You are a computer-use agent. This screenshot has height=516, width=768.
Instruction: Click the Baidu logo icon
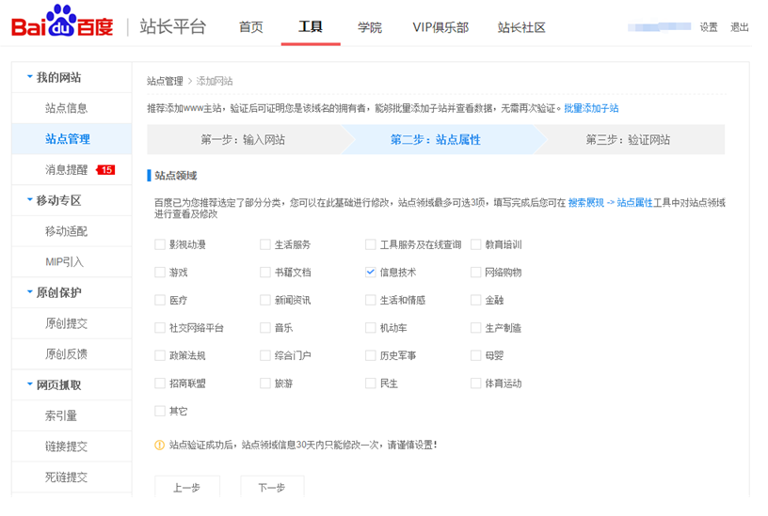pyautogui.click(x=62, y=23)
